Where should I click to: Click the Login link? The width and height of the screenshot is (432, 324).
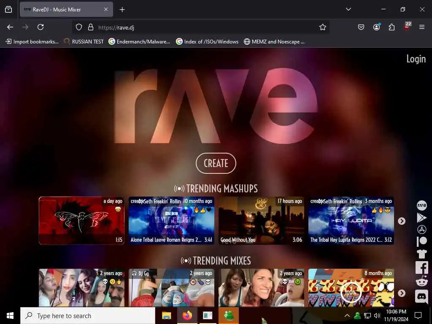pyautogui.click(x=416, y=59)
